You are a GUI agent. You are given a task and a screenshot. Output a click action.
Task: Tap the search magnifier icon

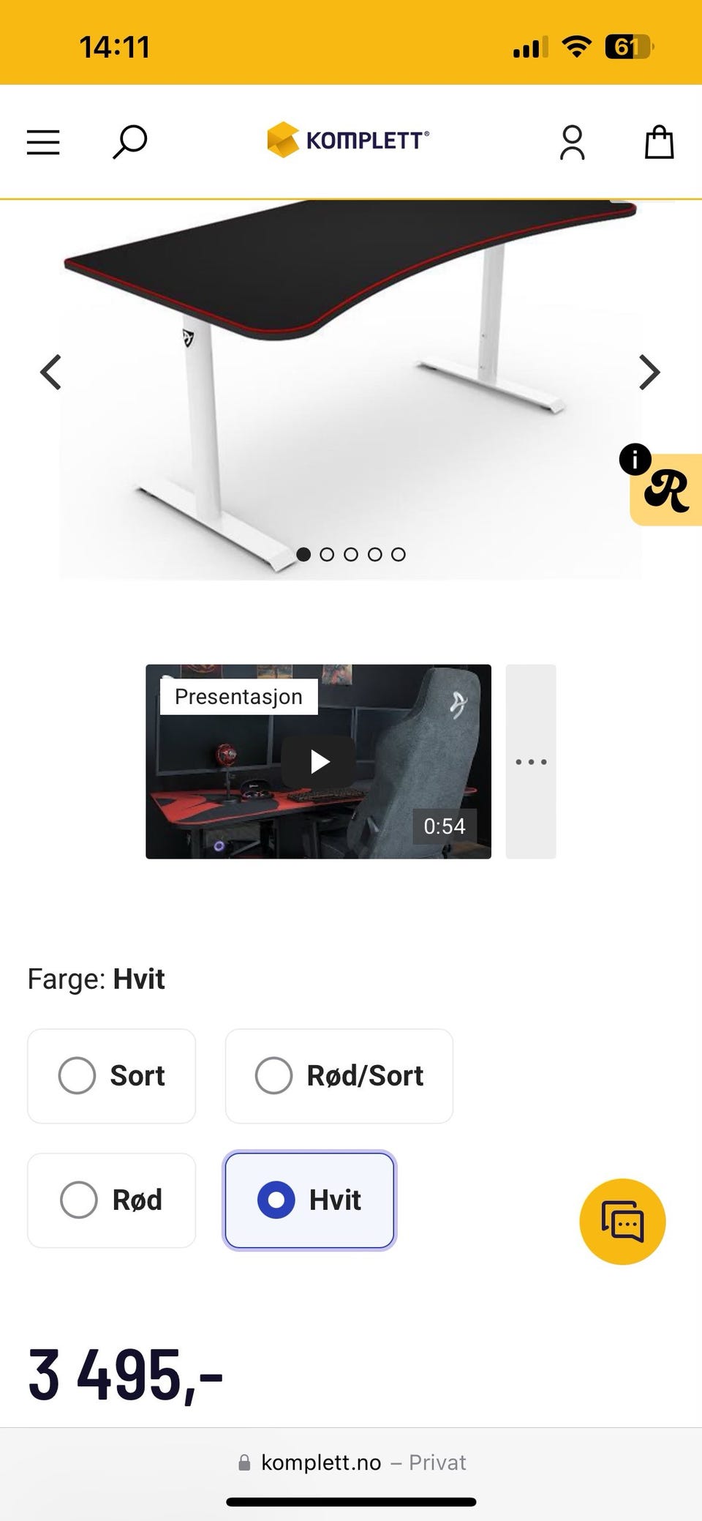tap(130, 141)
